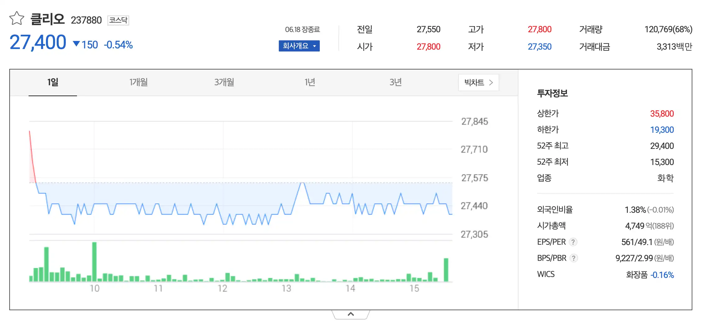Click the current price 27,400

38,42
